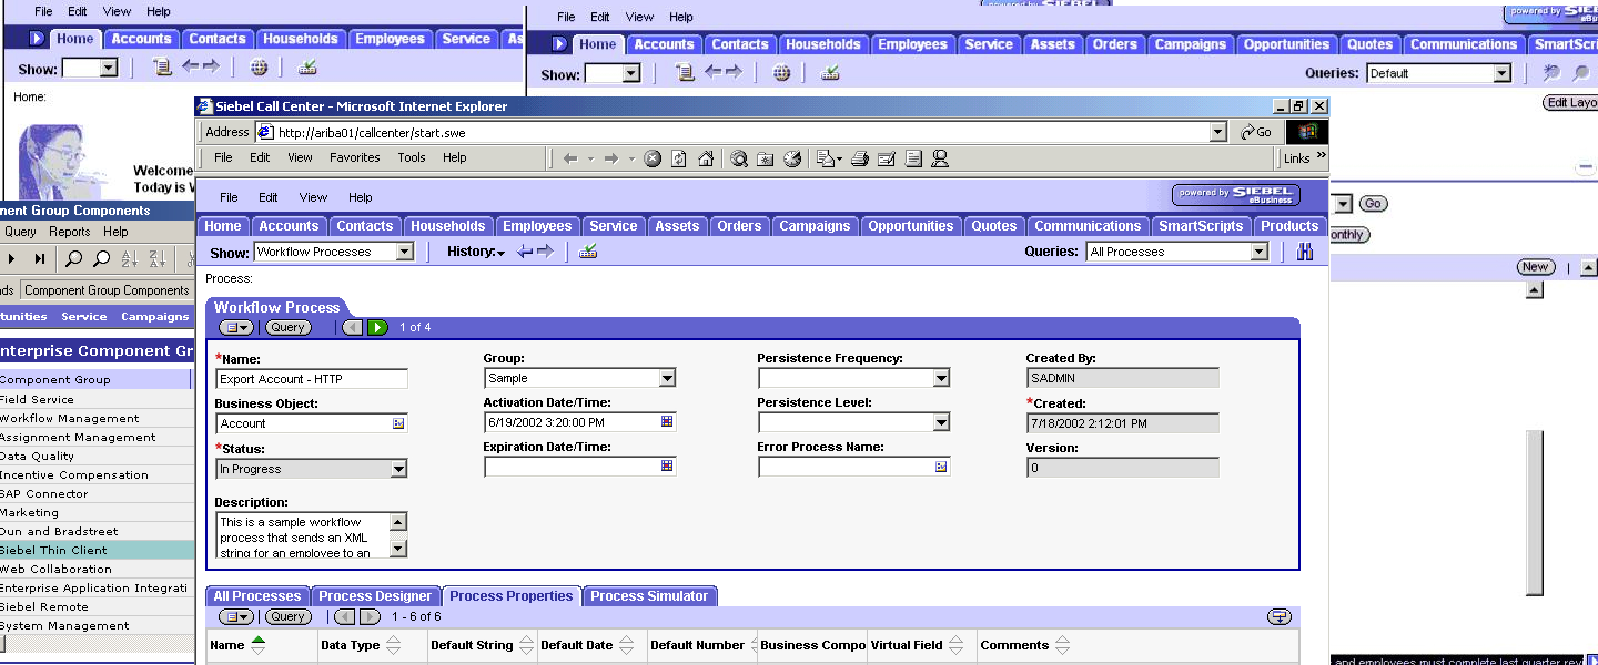Switch to the Process Designer tab
1598x665 pixels.
coord(375,596)
